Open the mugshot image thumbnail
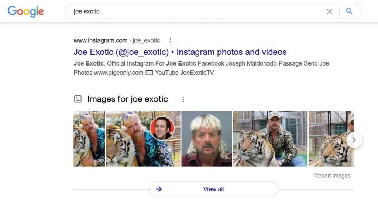This screenshot has height=205, width=378. pyautogui.click(x=207, y=139)
